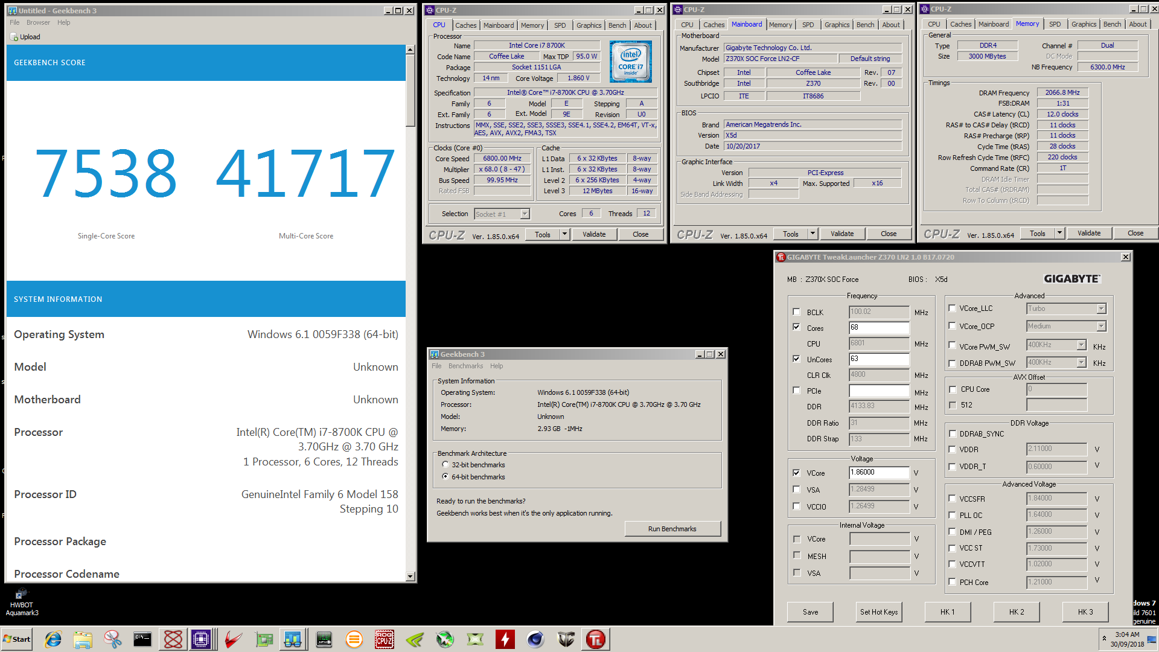Image resolution: width=1159 pixels, height=652 pixels.
Task: Enable the MESH internal voltage checkbox
Action: click(x=797, y=555)
